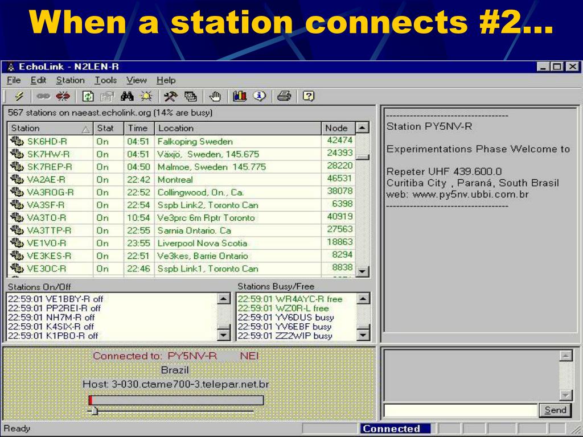Click the station icon beside VE3OC-R

(17, 269)
